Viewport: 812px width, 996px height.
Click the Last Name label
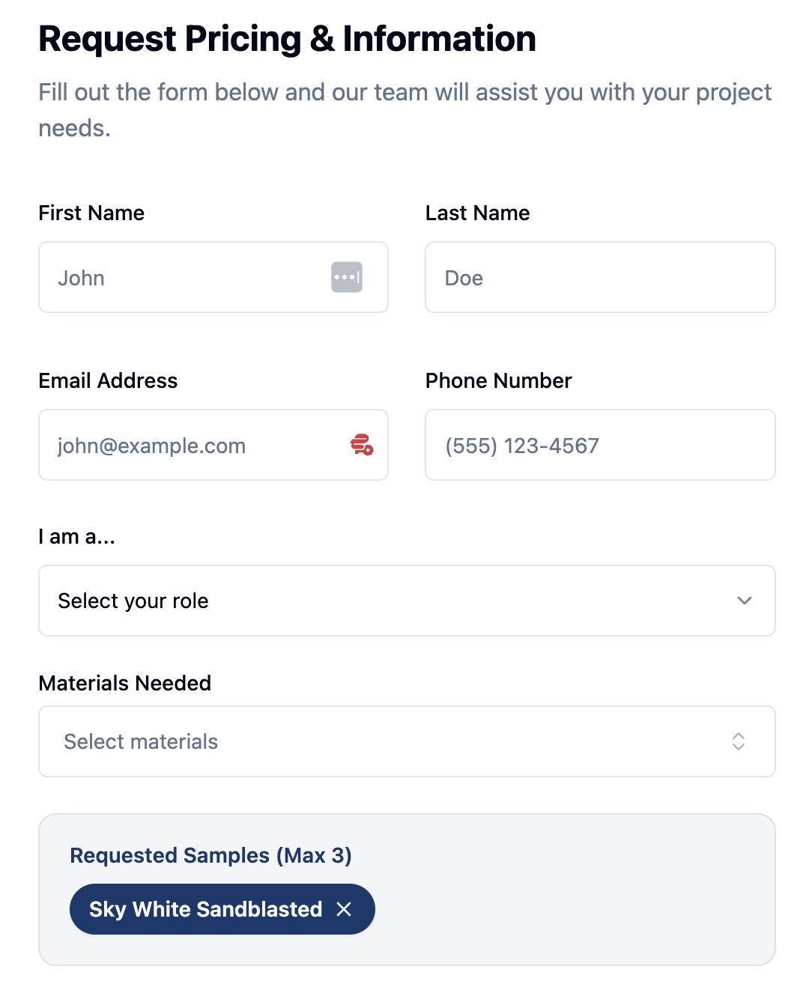tap(477, 213)
